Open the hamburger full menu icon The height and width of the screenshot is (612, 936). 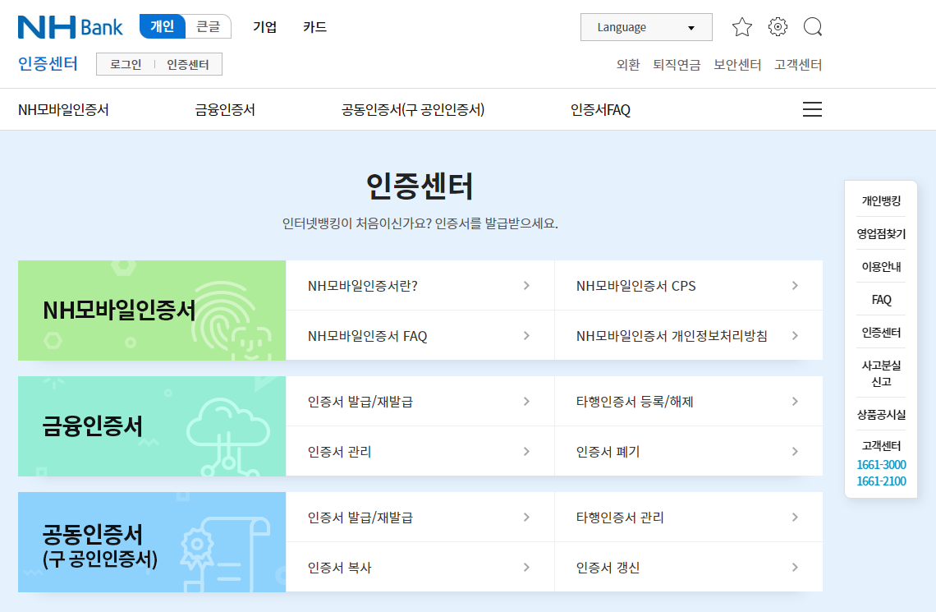coord(812,109)
